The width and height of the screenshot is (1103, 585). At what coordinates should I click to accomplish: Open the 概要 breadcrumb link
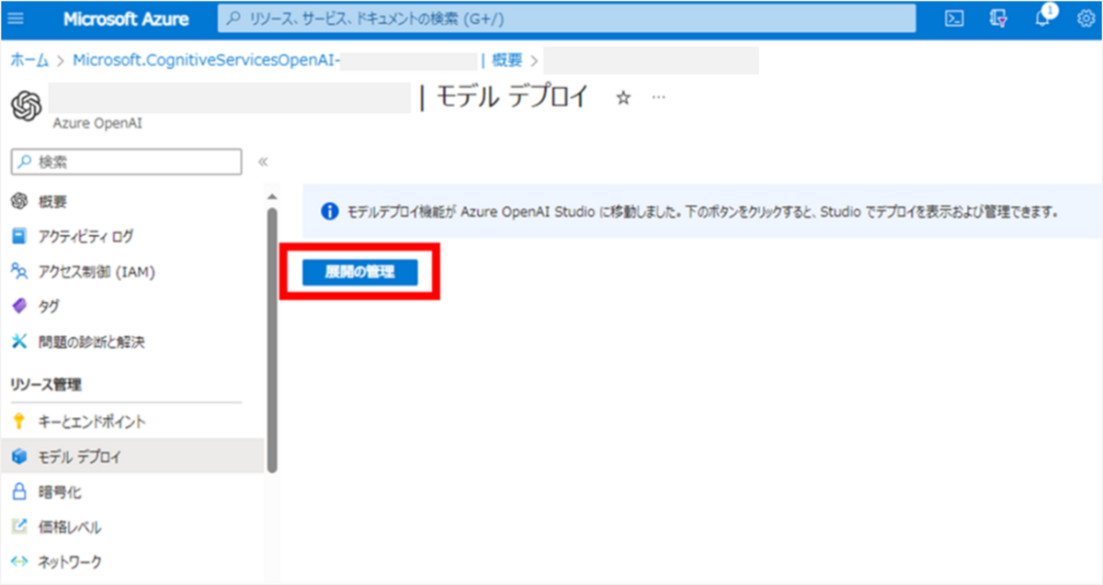click(x=506, y=61)
